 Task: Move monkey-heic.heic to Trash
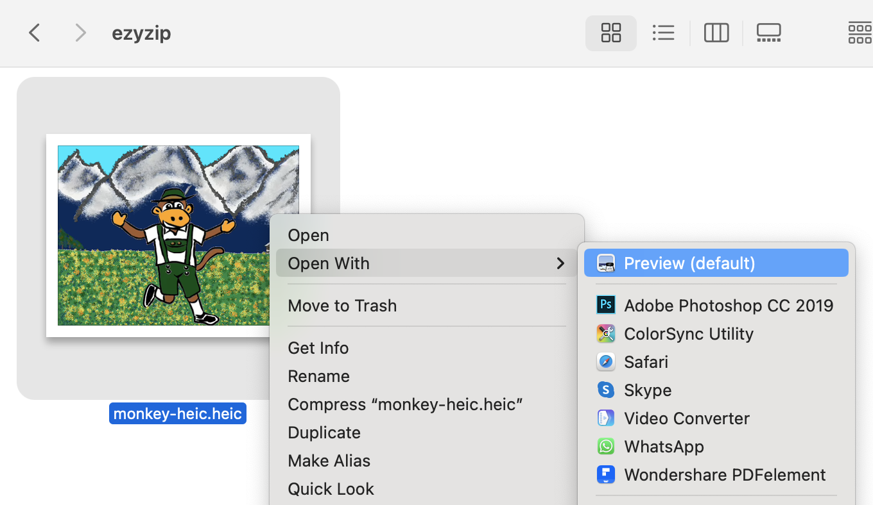[342, 305]
